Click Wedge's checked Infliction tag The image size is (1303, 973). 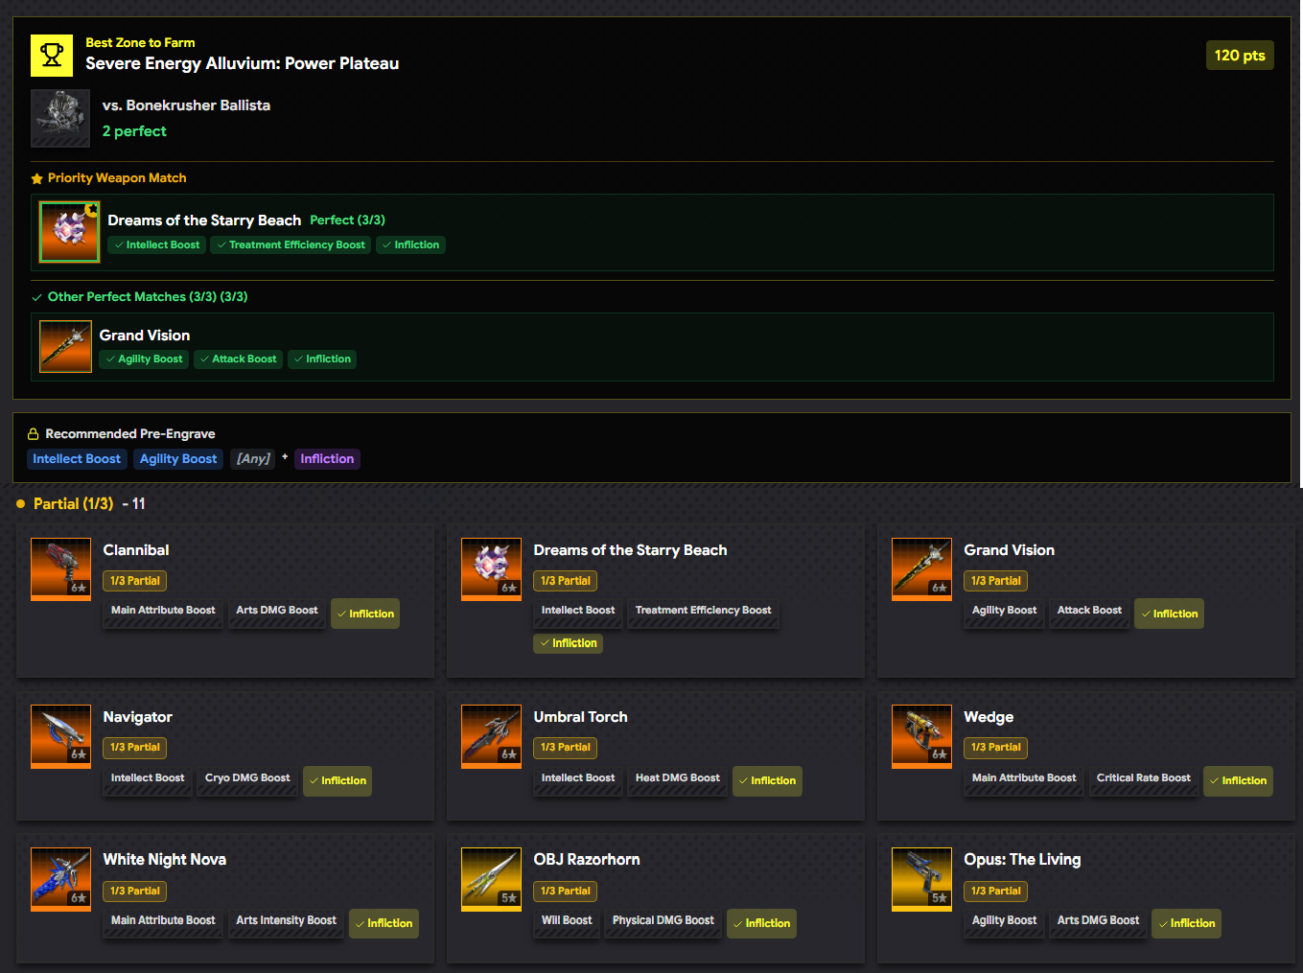(x=1238, y=781)
